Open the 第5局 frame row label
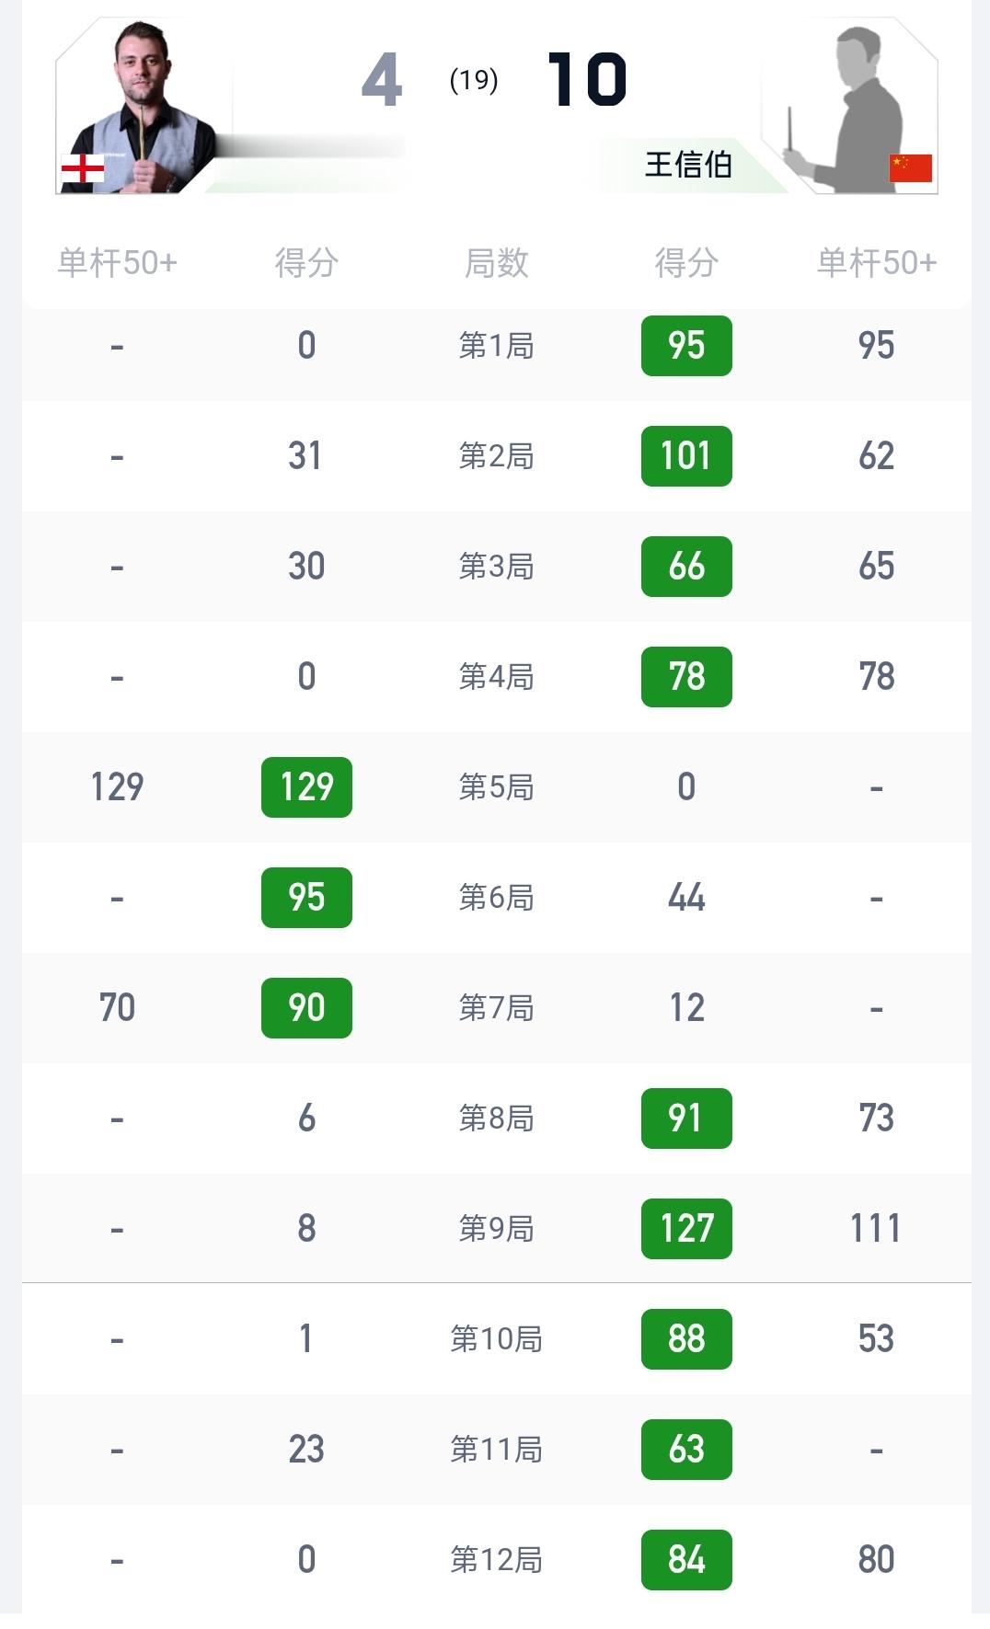 496,787
